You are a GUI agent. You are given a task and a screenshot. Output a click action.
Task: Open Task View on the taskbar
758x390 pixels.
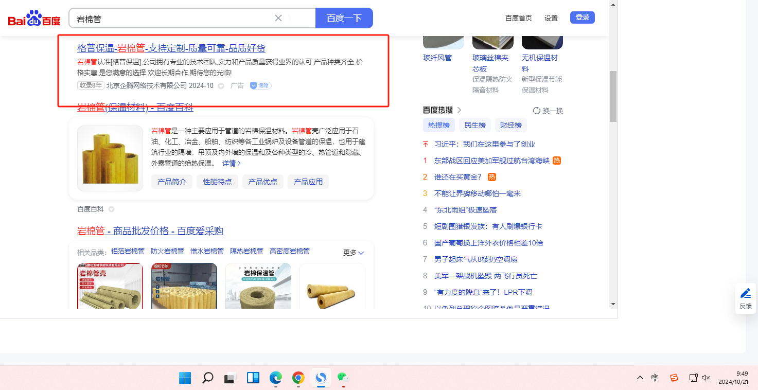[230, 378]
